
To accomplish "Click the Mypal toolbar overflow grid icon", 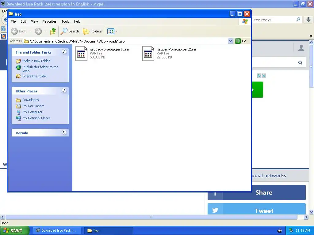I will coord(311,36).
